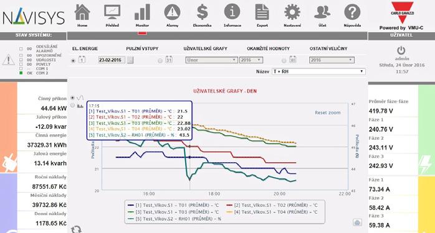
Task: Click the admin power logout icon
Action: (401, 51)
